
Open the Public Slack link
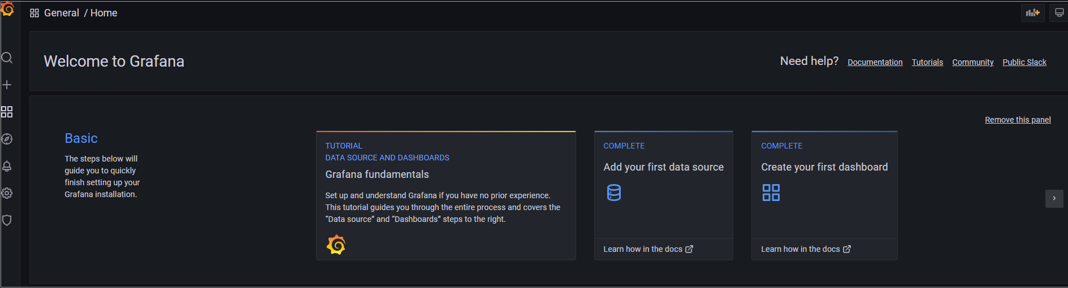pos(1024,62)
